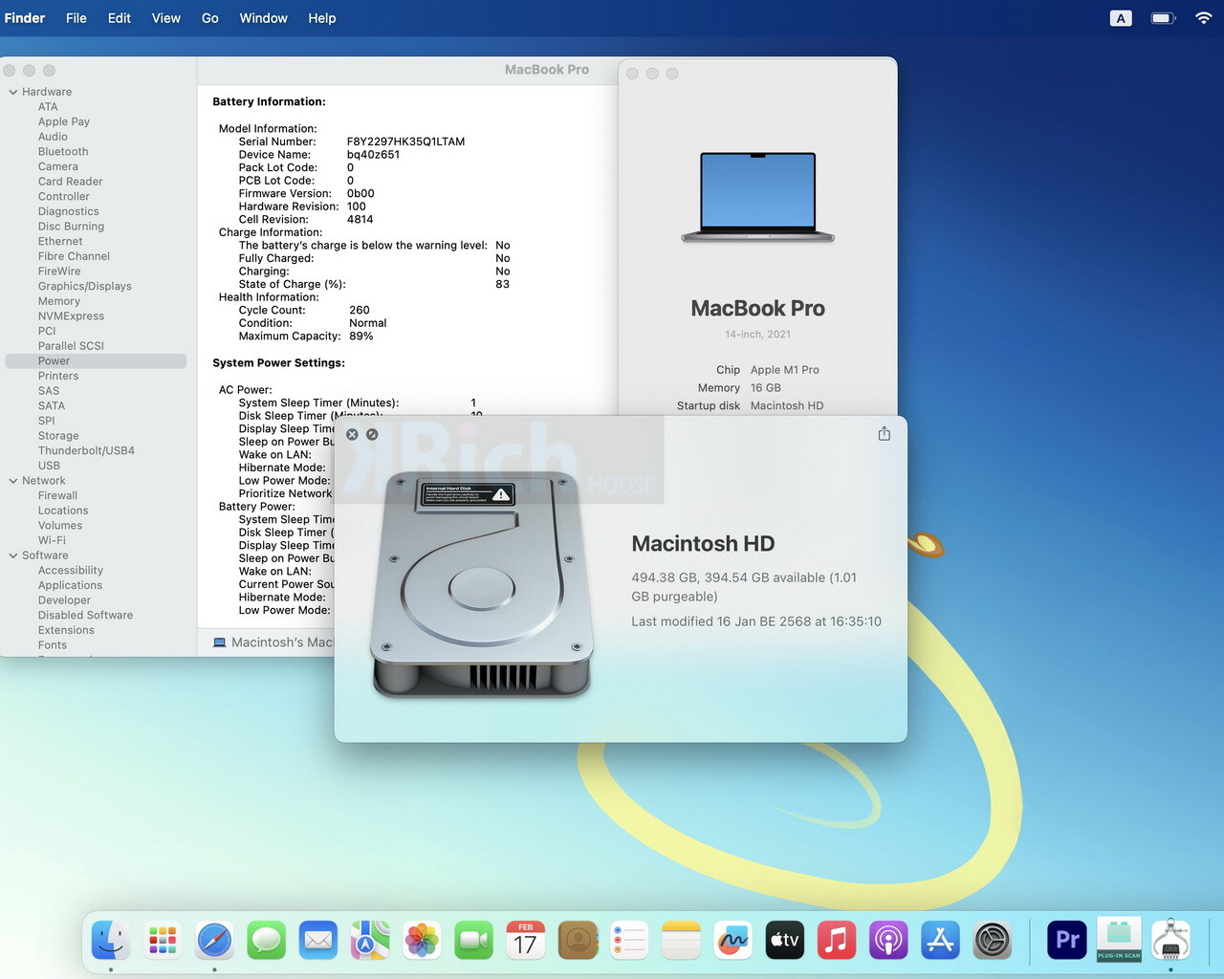This screenshot has width=1224, height=979.
Task: Select USB in sidebar
Action: pos(49,466)
